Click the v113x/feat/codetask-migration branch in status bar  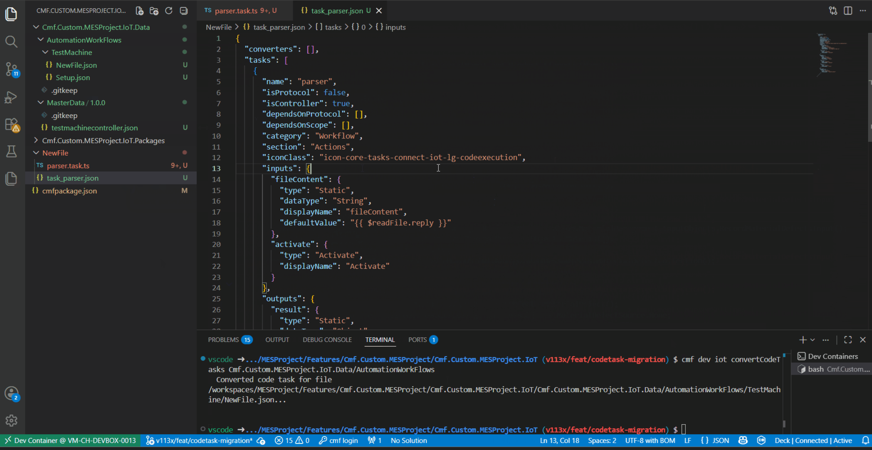point(200,440)
